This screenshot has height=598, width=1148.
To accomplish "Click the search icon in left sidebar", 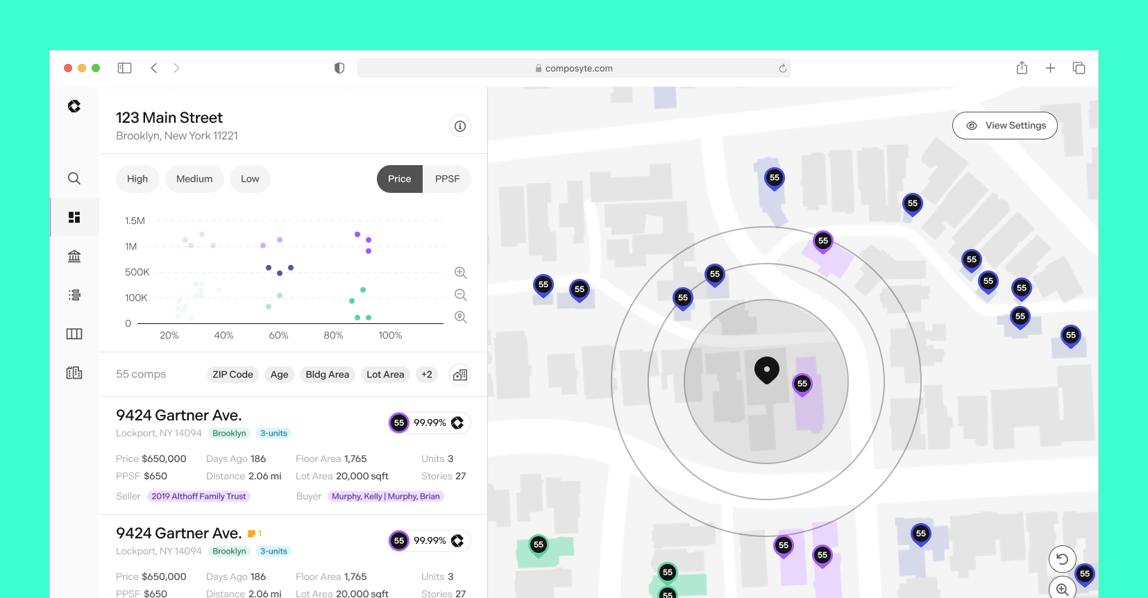I will [x=74, y=178].
